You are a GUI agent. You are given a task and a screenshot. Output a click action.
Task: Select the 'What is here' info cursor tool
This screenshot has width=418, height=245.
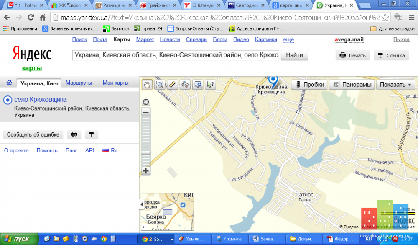pos(210,85)
